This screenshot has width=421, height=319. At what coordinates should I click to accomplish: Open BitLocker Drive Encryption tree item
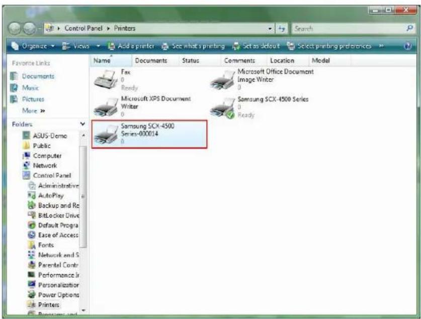tap(53, 215)
